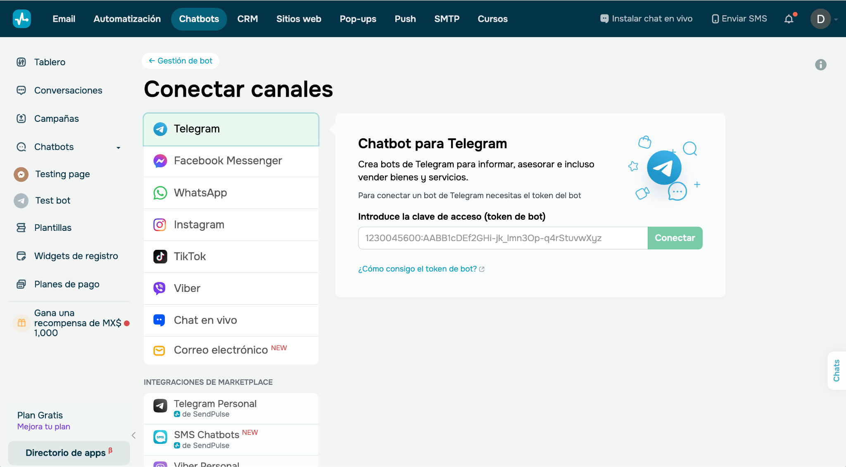This screenshot has width=846, height=467.
Task: Select Telegram channel label
Action: pyautogui.click(x=197, y=129)
